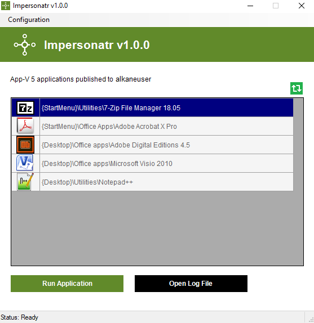The width and height of the screenshot is (314, 323).
Task: Click the Adobe Acrobat PDF icon
Action: [x=25, y=125]
